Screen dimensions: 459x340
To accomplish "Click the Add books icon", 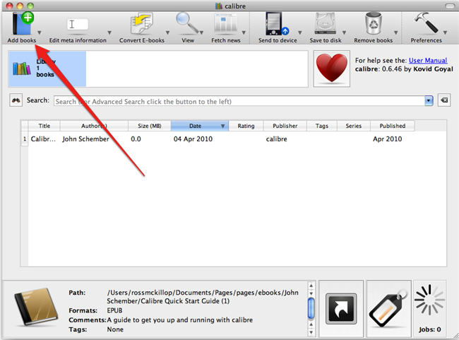I will pos(23,24).
